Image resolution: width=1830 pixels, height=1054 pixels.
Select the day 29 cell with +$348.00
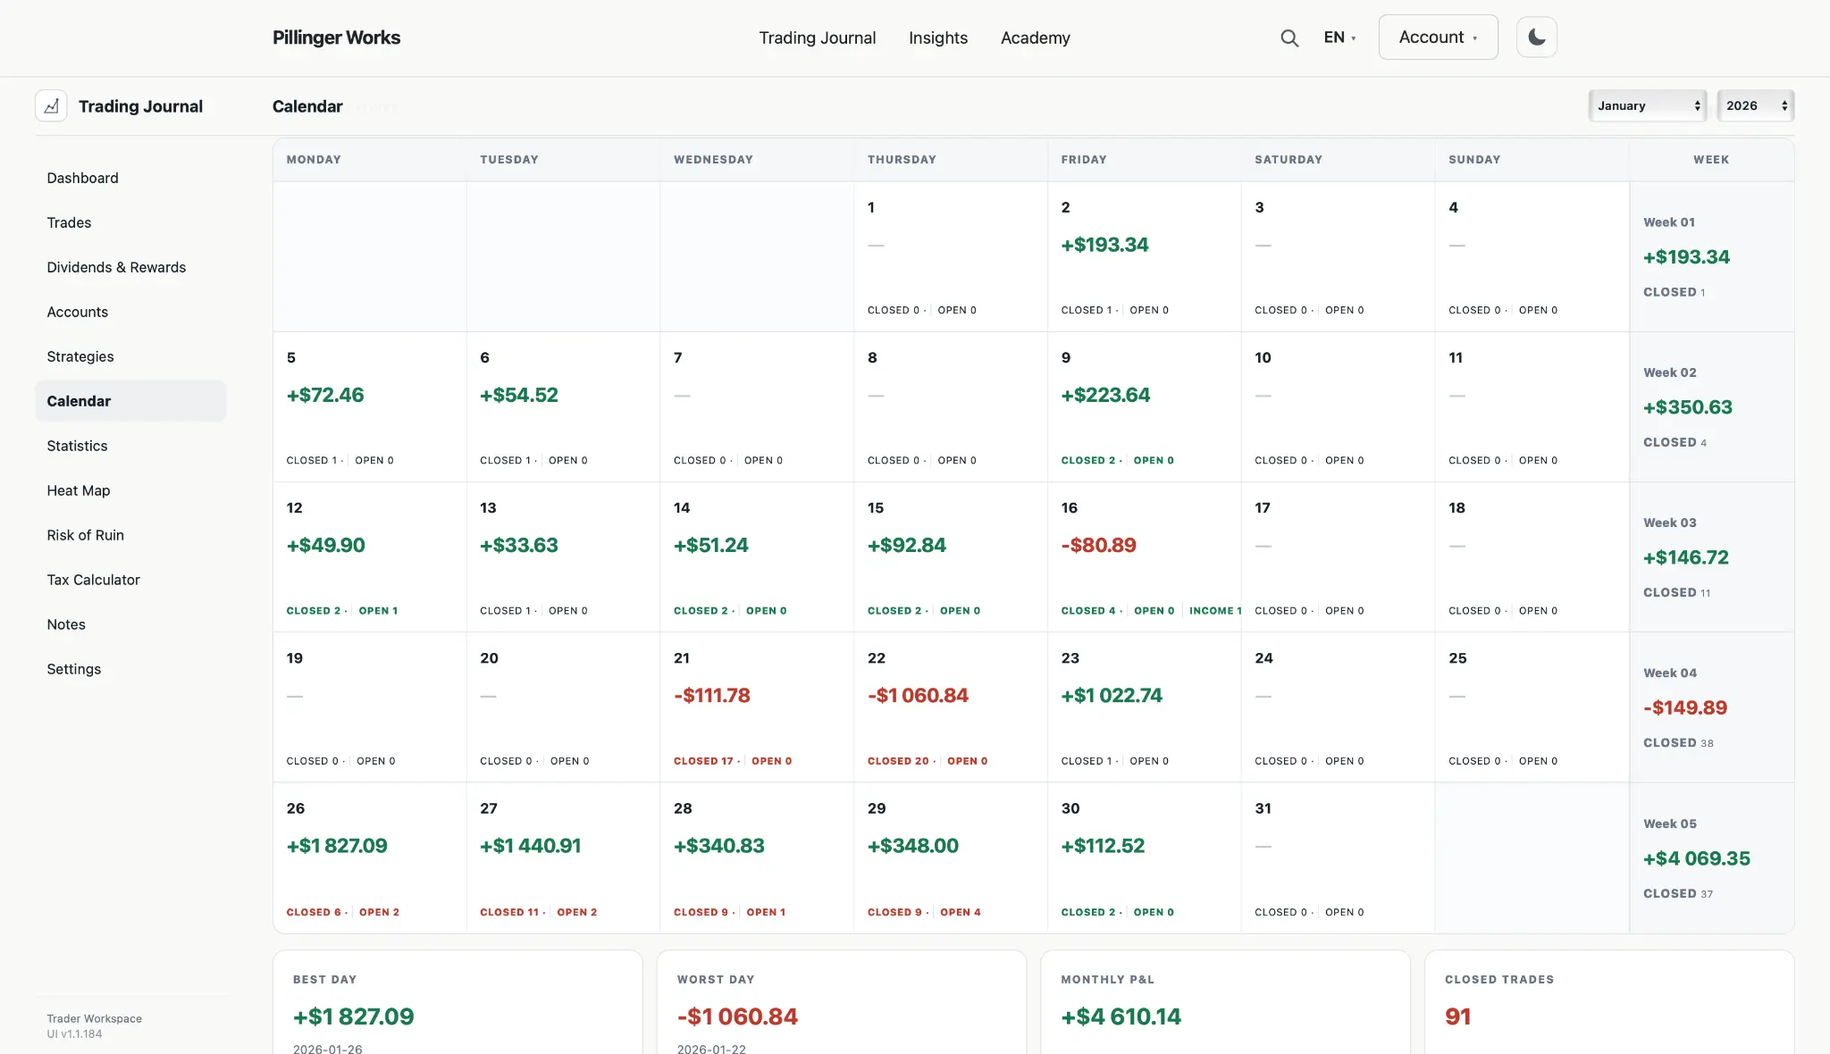[x=951, y=858]
